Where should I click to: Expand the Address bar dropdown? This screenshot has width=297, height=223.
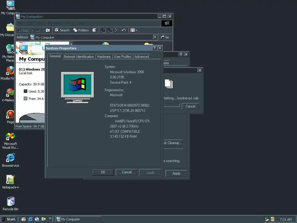coord(155,37)
